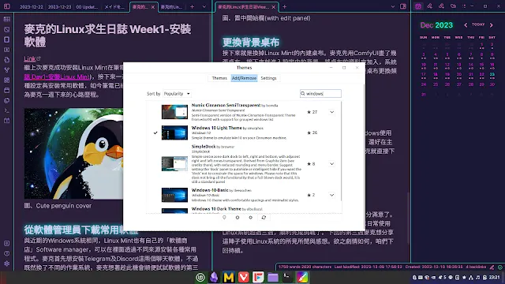Open Obsidian settings gear in left ribbon

(x=6, y=263)
